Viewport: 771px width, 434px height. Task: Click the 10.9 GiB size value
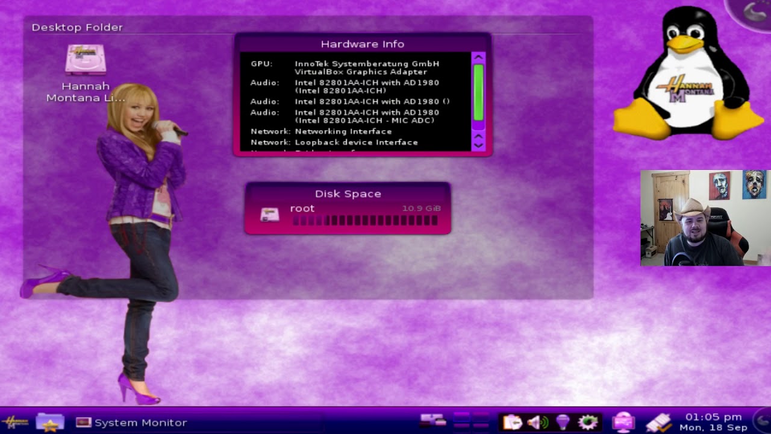pos(421,208)
